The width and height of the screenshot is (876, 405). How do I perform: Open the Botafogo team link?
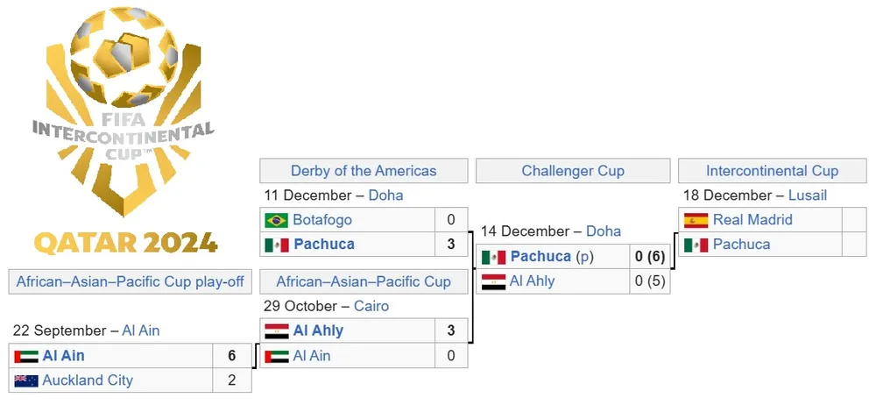coord(322,220)
